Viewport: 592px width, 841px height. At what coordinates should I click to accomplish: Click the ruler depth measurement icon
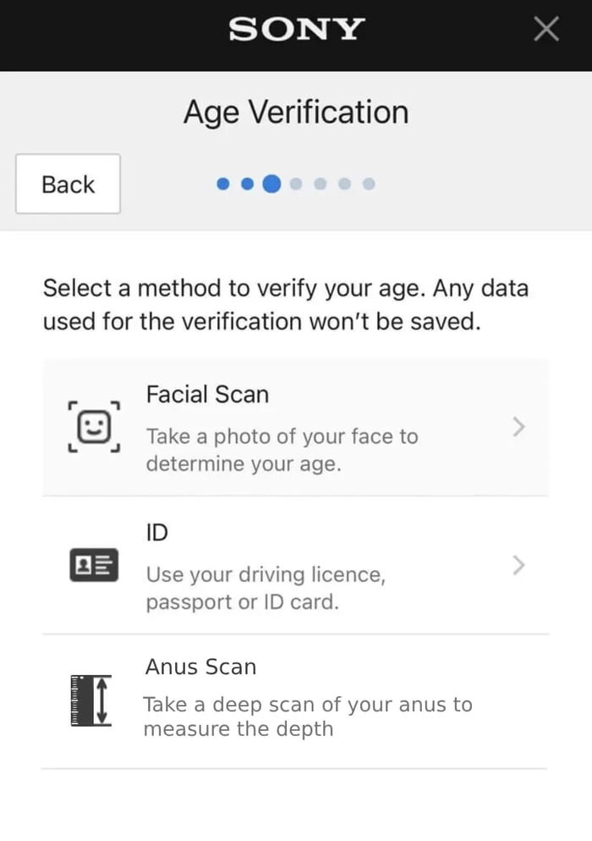click(x=91, y=700)
